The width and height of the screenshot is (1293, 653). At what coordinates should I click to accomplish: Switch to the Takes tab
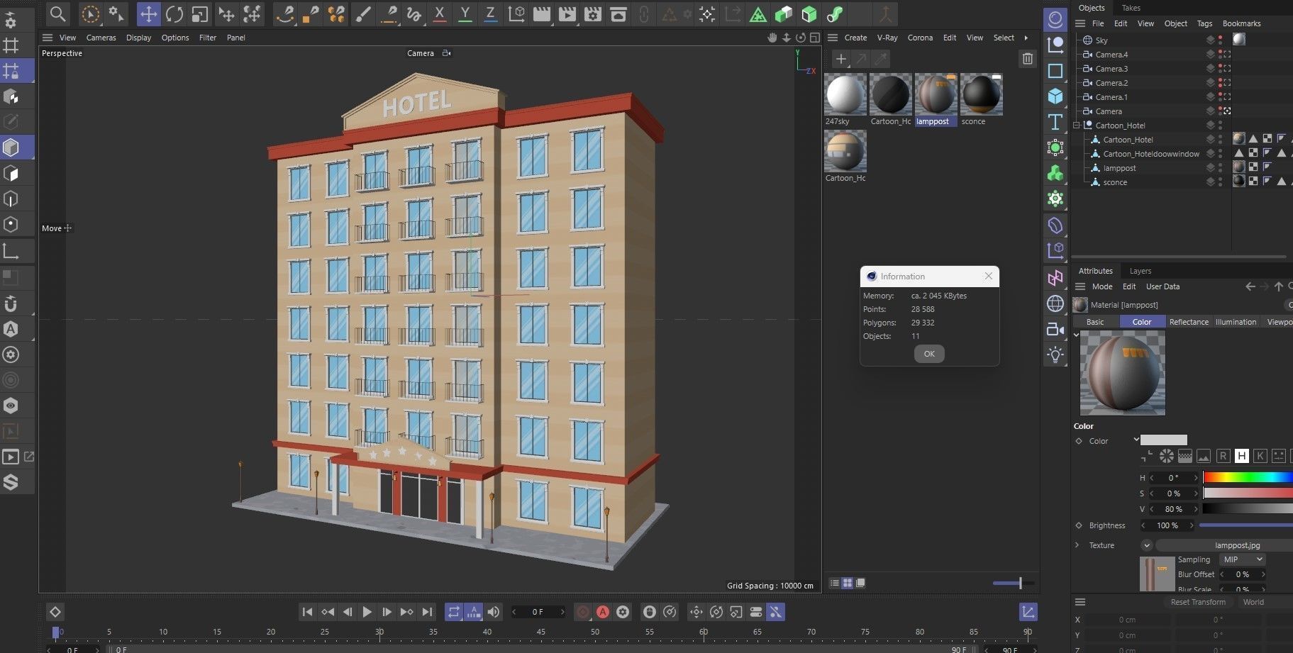pyautogui.click(x=1131, y=8)
